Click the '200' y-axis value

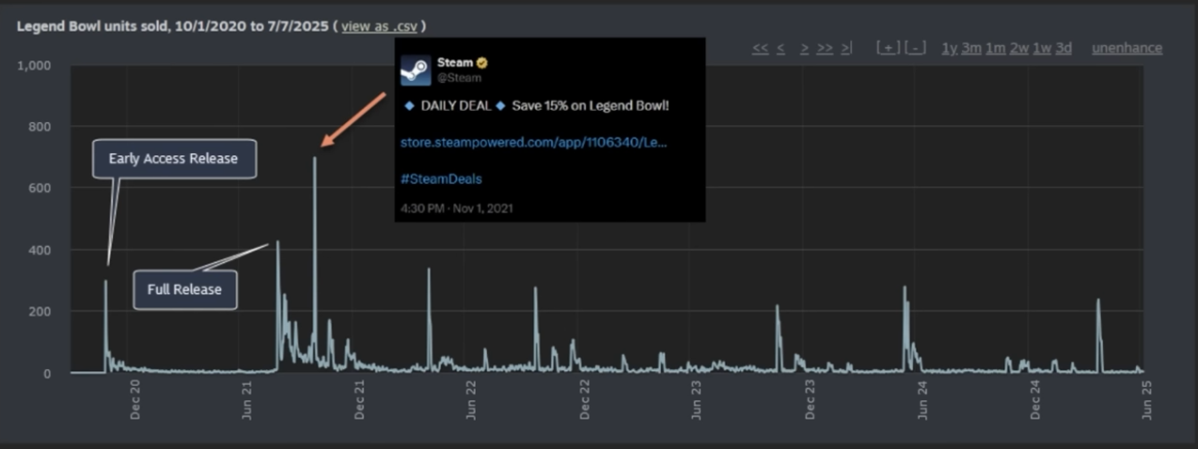(39, 312)
